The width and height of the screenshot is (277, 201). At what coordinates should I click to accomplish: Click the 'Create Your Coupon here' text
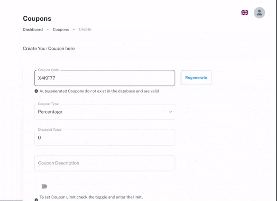pos(48,49)
